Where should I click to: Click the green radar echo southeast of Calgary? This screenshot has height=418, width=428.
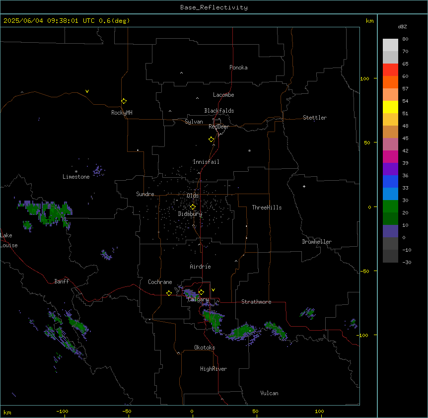(x=214, y=320)
